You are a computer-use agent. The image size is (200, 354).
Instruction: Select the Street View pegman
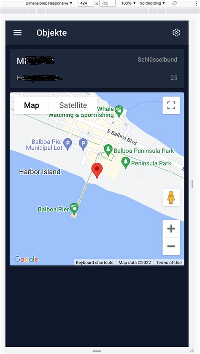click(171, 198)
